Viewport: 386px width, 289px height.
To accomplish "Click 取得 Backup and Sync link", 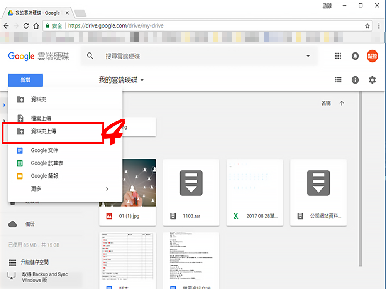I will (x=45, y=277).
